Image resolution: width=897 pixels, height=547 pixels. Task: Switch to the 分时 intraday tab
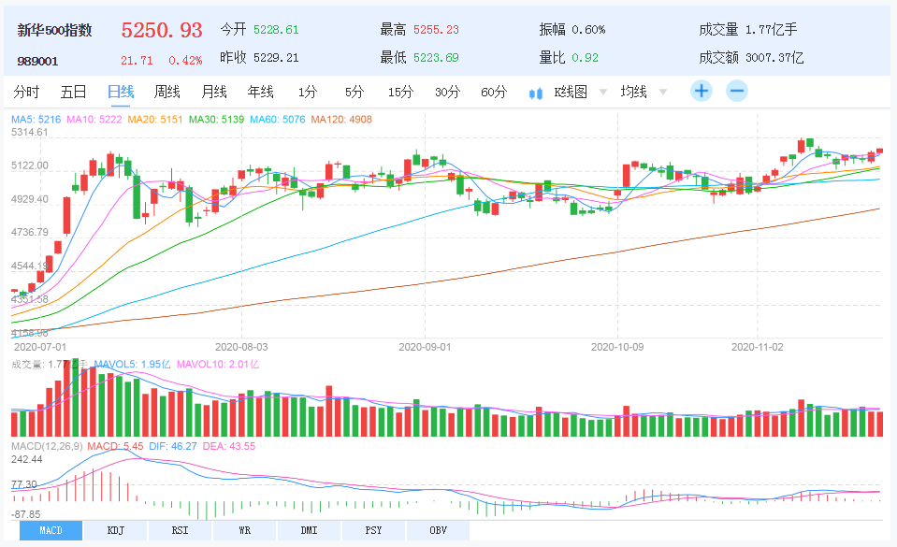point(27,92)
